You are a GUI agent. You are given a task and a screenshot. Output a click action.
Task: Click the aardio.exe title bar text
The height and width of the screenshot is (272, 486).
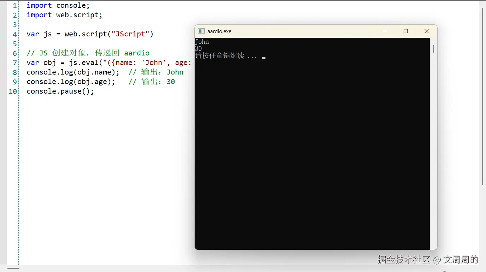219,31
